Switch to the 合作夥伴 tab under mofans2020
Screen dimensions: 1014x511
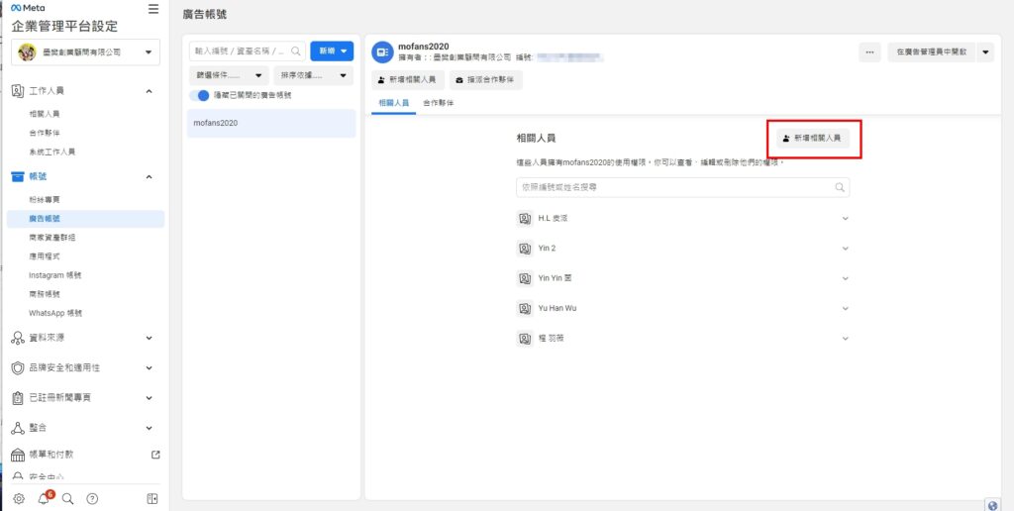438,103
